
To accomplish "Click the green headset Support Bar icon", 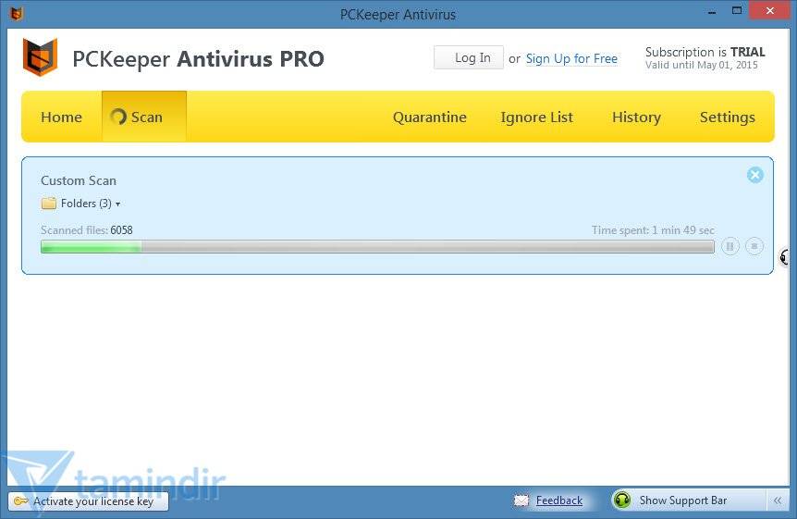I will [622, 500].
